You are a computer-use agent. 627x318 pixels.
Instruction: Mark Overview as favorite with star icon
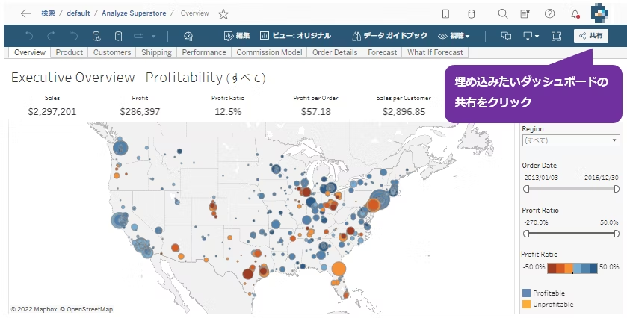pos(223,14)
